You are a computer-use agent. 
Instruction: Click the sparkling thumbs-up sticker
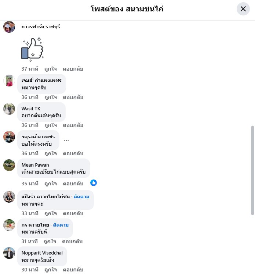(33, 49)
